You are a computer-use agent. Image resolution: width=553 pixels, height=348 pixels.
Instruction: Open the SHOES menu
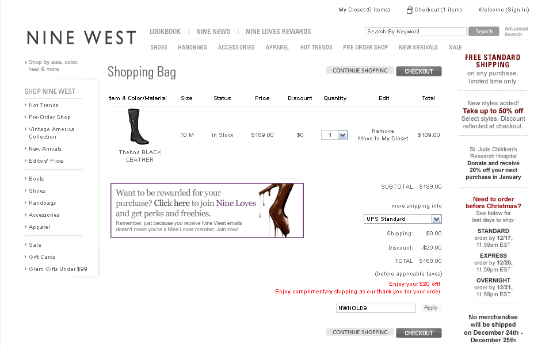tap(159, 47)
